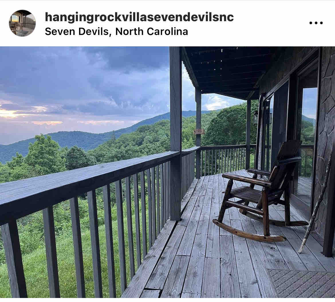Open the hangingrockvillasevendevilsnc profile picture
Screen dimensions: 335x302
[x=22, y=23]
